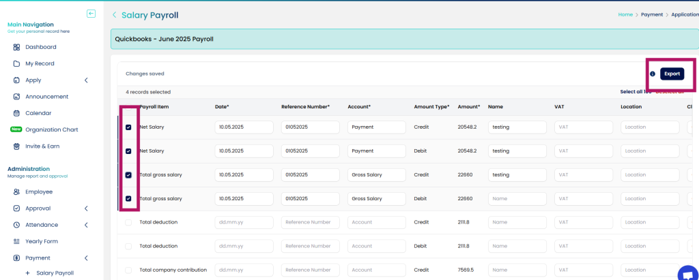Expand the Attendance submenu chevron
The image size is (699, 280).
(86, 225)
